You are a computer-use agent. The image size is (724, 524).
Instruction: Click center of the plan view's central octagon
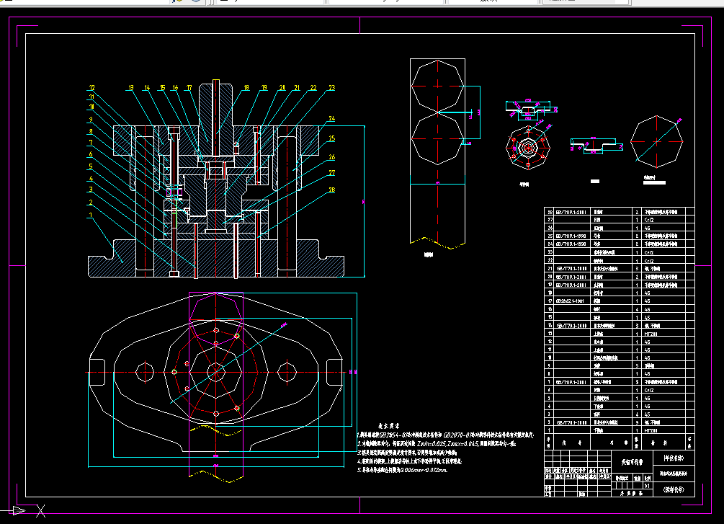pos(215,372)
